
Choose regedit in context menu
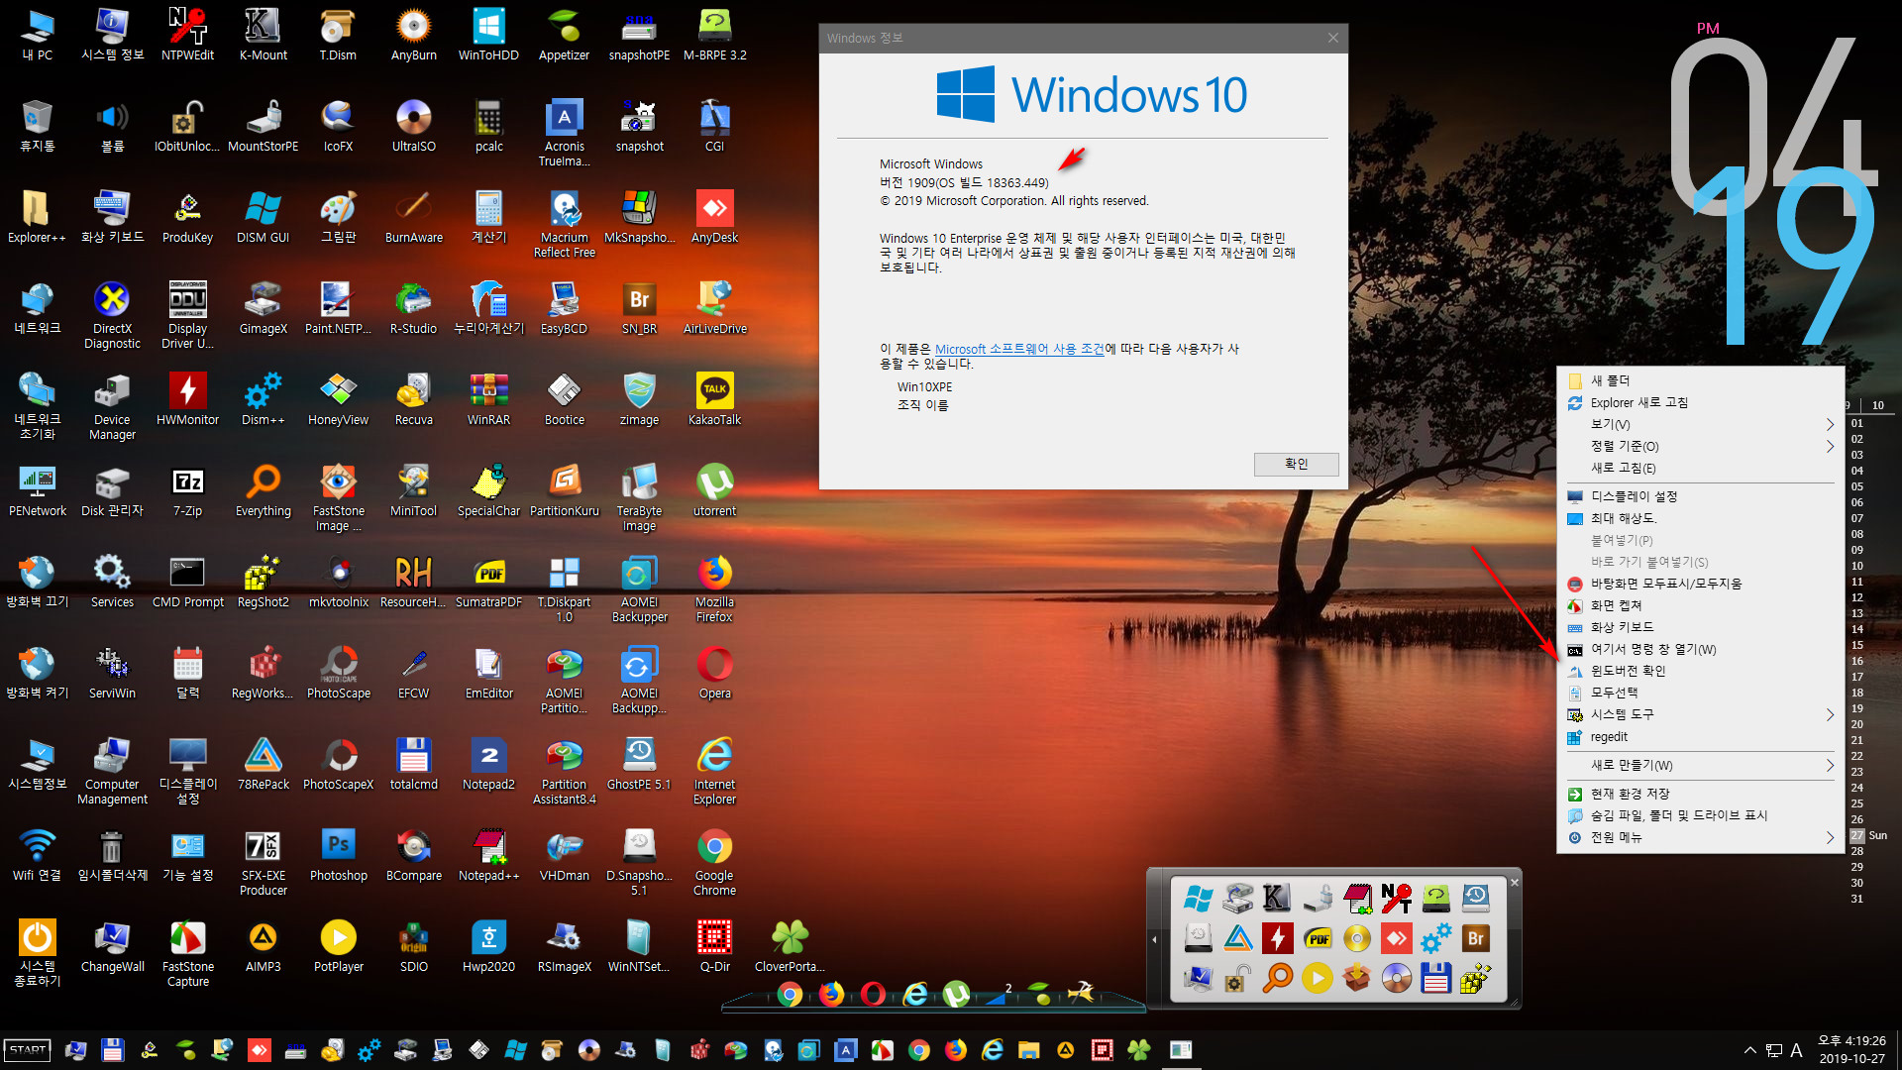(1700, 736)
